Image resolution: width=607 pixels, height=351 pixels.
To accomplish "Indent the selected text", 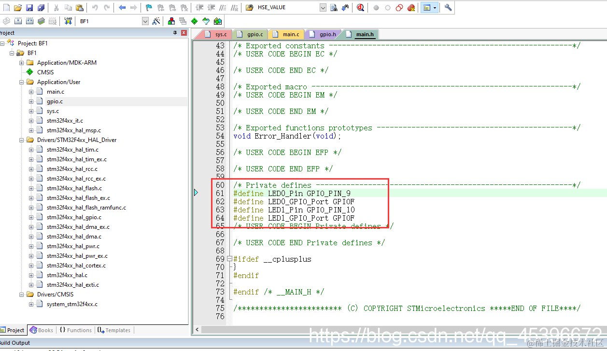I will (x=199, y=8).
